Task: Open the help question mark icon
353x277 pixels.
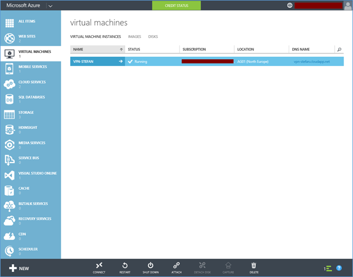Action: click(x=339, y=268)
